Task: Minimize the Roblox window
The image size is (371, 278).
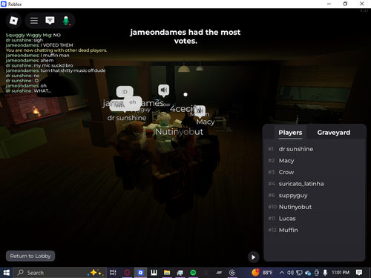Action: coord(329,4)
